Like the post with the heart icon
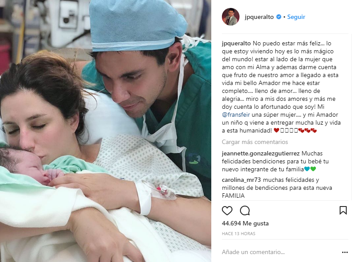The width and height of the screenshot is (352, 262). point(227,210)
